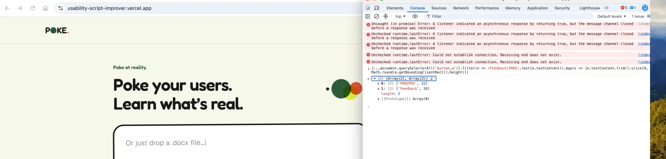Click the browser forward arrow
This screenshot has width=666, height=159.
tap(20, 8)
